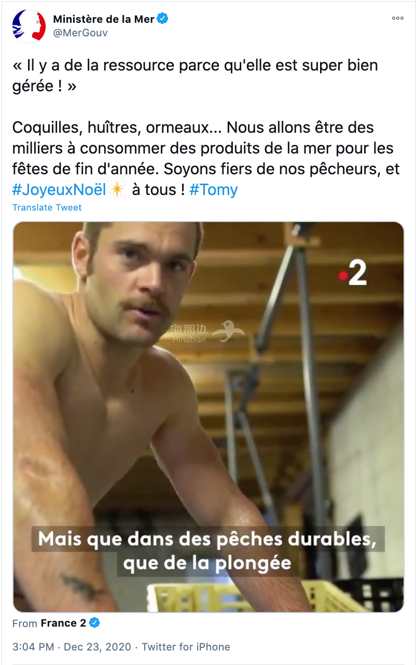
Task: Open the Twitter for iPhone source link
Action: (x=186, y=647)
